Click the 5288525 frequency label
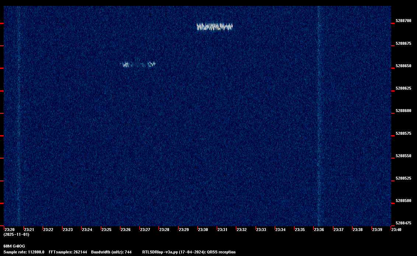 click(x=403, y=178)
